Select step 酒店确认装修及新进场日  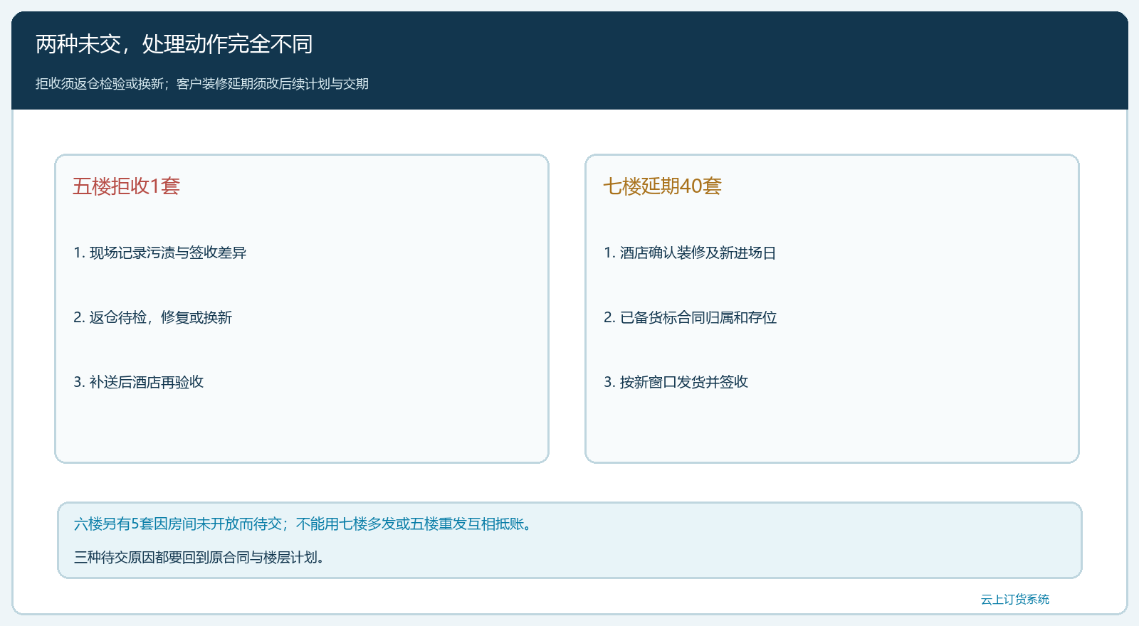click(690, 253)
